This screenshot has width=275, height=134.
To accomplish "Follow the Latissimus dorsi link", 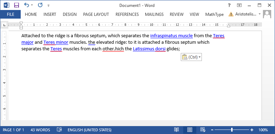I will (x=149, y=49).
